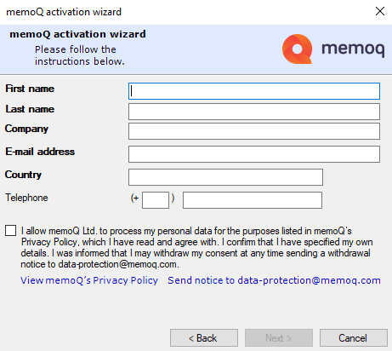
Task: Click Send notice to data-protection@memoq.com link
Action: pyautogui.click(x=274, y=280)
